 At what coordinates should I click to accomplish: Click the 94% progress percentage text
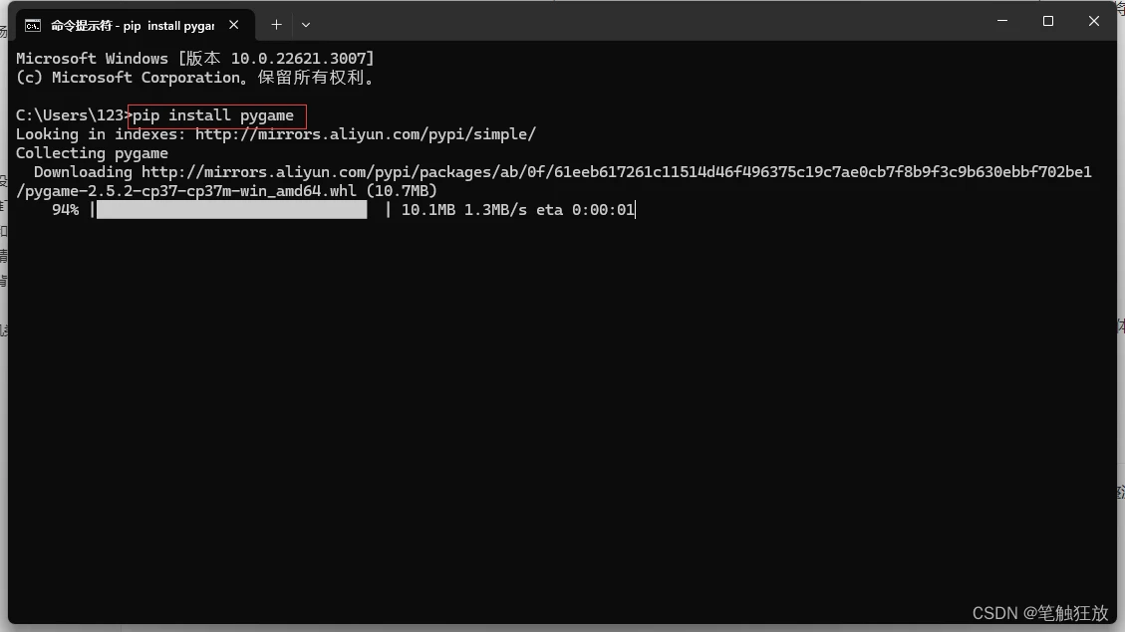click(66, 210)
